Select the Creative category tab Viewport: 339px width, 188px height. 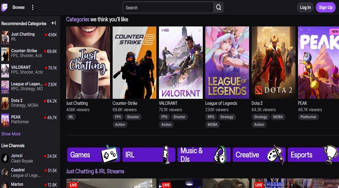pos(259,155)
